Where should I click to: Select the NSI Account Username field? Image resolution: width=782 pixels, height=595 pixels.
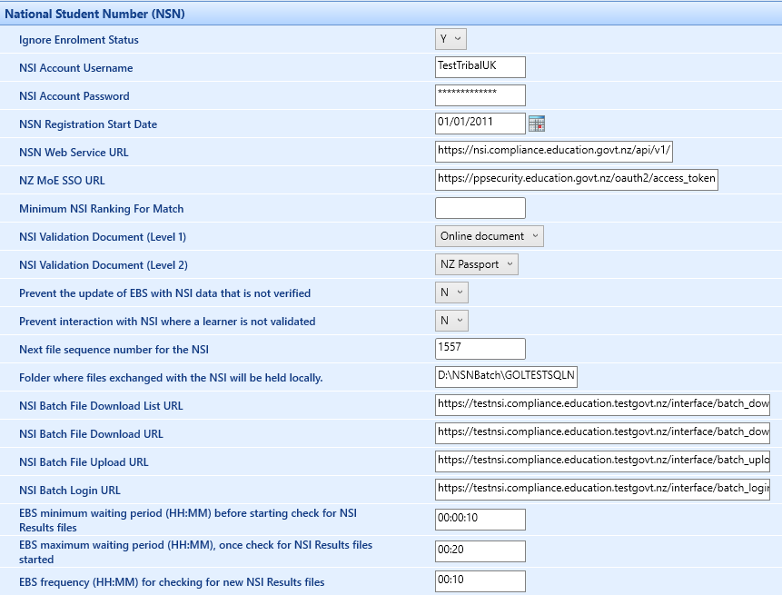point(480,66)
